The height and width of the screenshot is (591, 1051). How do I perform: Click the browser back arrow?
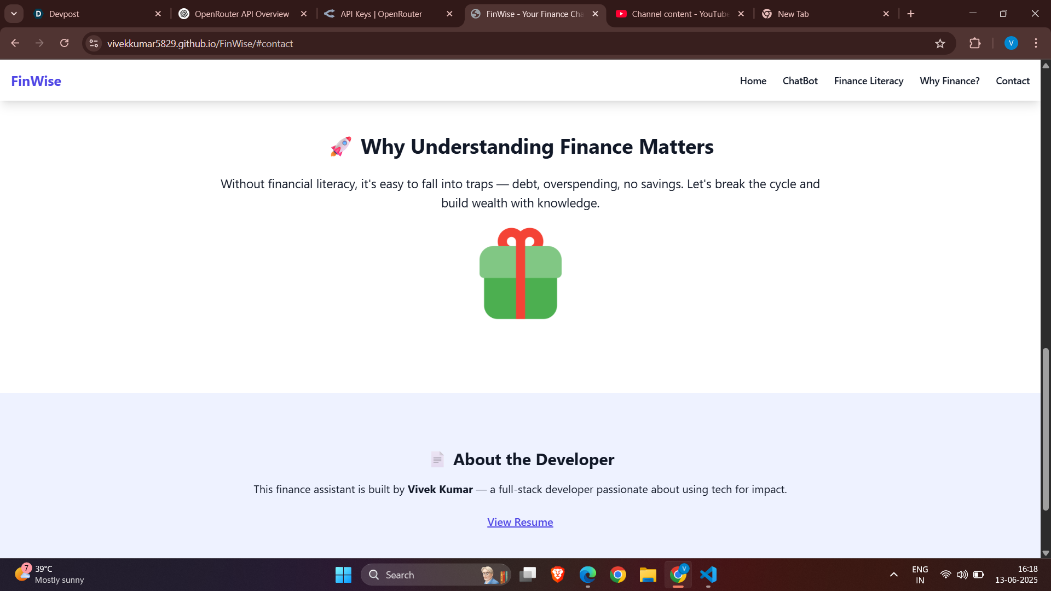tap(15, 43)
